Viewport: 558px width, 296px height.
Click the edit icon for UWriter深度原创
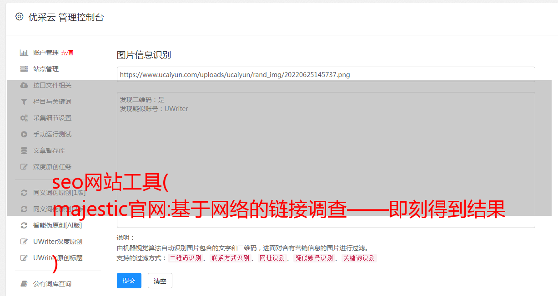click(24, 242)
